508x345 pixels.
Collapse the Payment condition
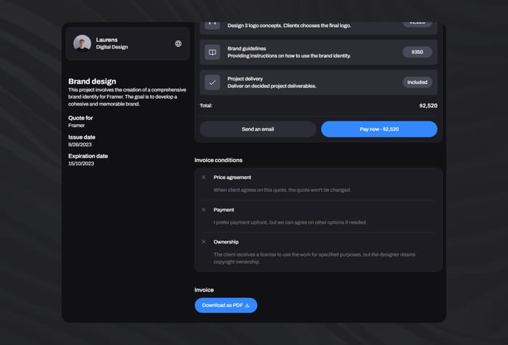click(x=203, y=210)
